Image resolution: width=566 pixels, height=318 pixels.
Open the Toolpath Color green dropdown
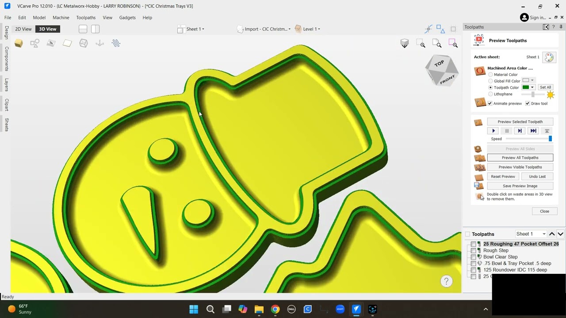[x=528, y=87]
